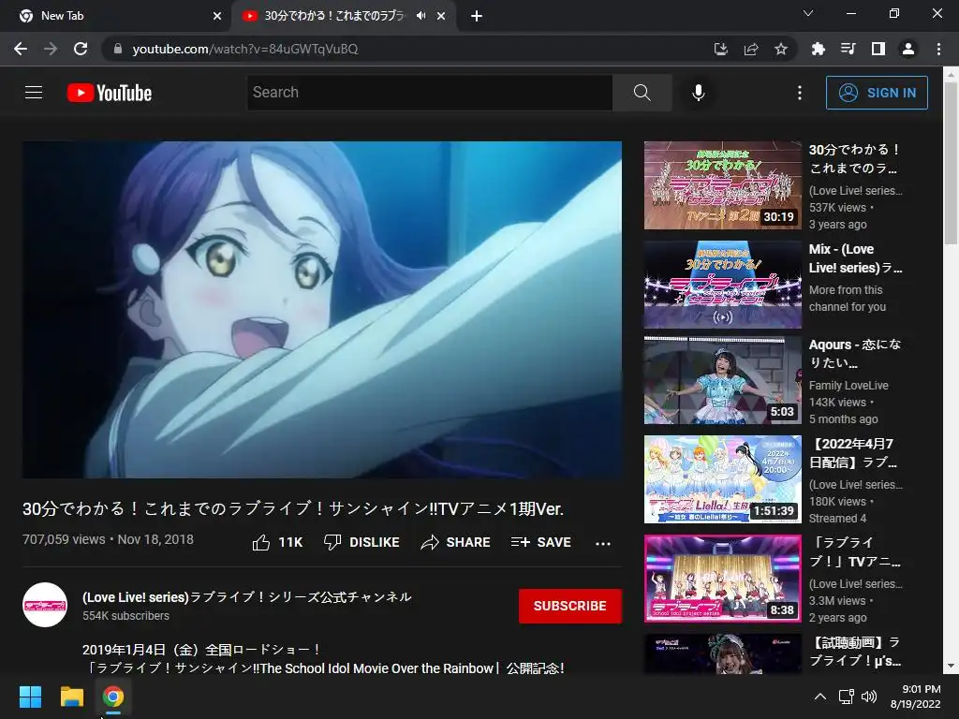Viewport: 959px width, 719px height.
Task: Close the YouTube tab
Action: tap(441, 16)
